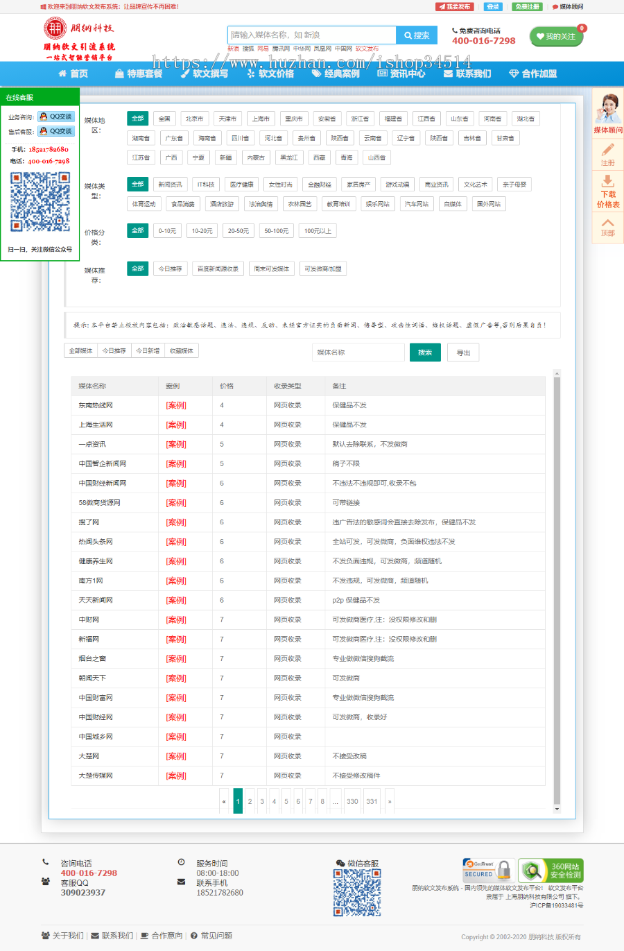The height and width of the screenshot is (951, 624).
Task: Click the red 我要发布 button at top
Action: point(454,7)
